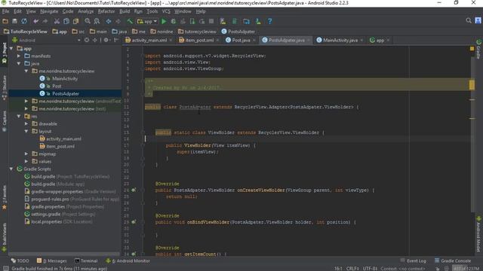Click the scroll from source target icon
This screenshot has height=271, width=483.
(87, 40)
